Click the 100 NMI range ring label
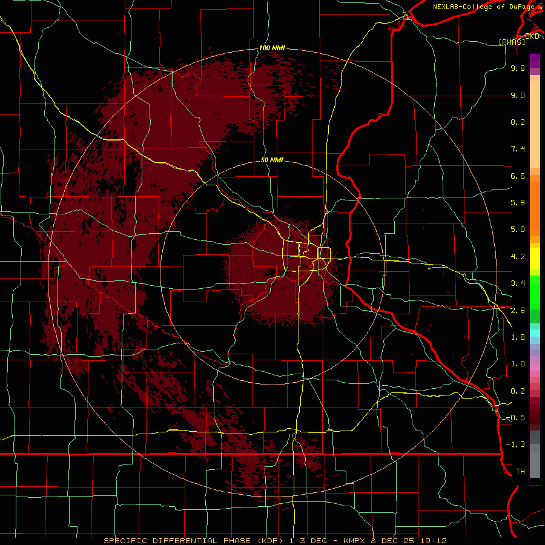The image size is (545, 545). point(272,48)
